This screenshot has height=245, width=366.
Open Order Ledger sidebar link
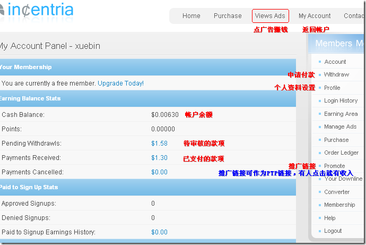coord(341,153)
